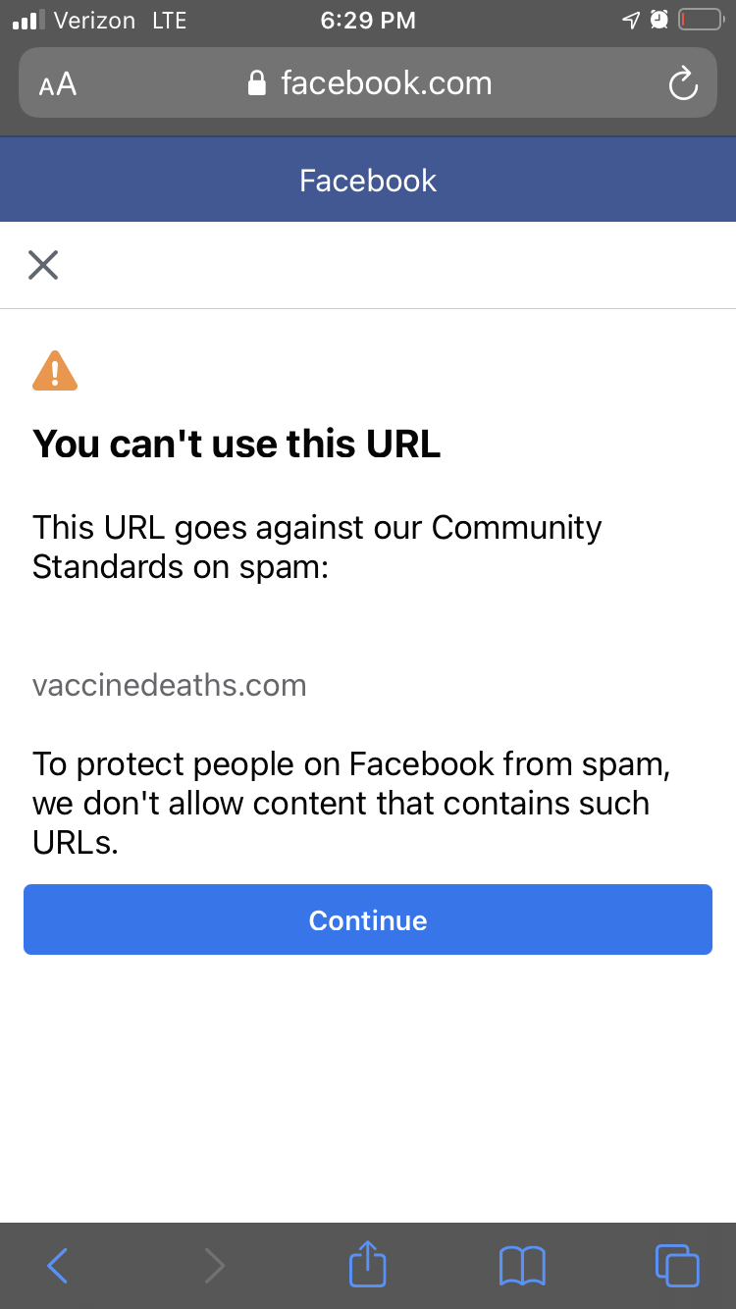Go back with the left chevron
Screen dimensions: 736x1309
click(58, 1266)
